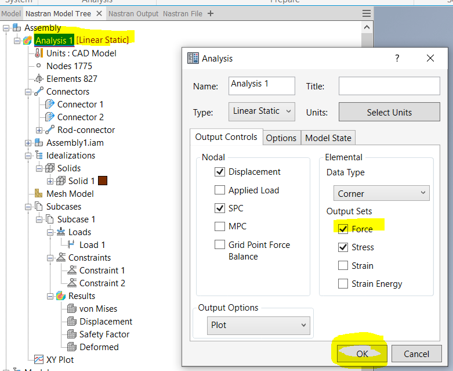Click the Results contour icon
Image resolution: width=453 pixels, height=371 pixels.
pyautogui.click(x=61, y=296)
